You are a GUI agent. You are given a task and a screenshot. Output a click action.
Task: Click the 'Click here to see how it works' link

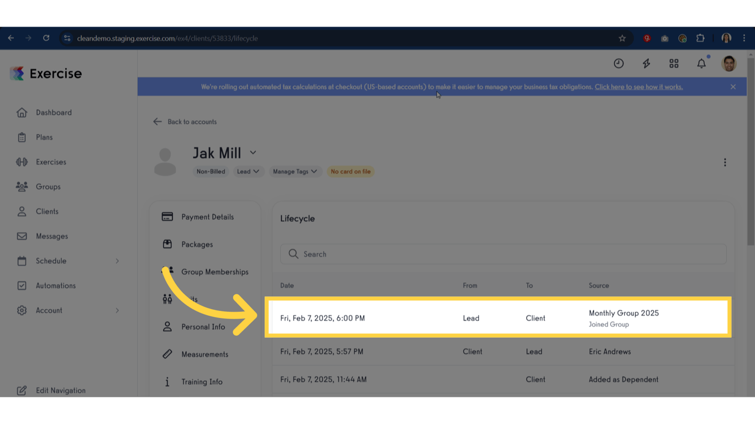[x=638, y=87]
